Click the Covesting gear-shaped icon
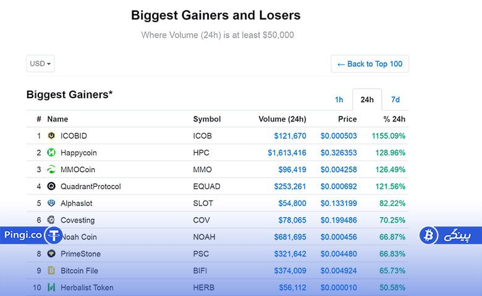Image resolution: width=482 pixels, height=296 pixels. (51, 220)
